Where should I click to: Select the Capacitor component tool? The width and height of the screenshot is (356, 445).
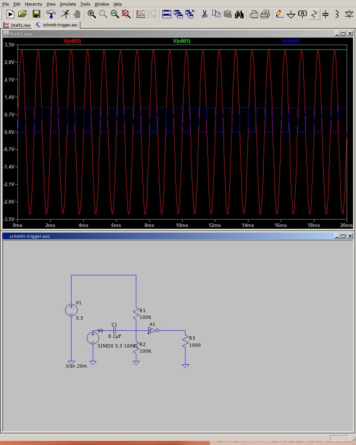(x=325, y=14)
